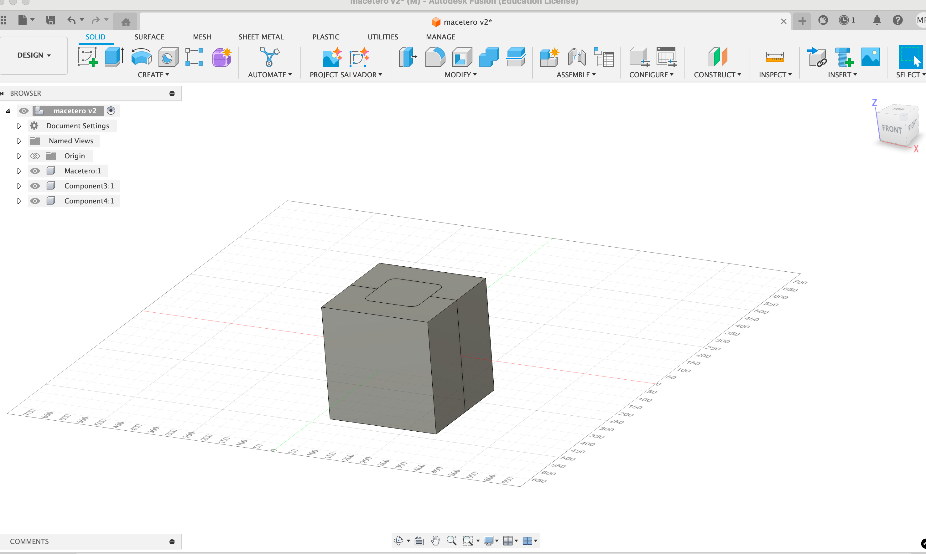Open the DESIGN workspace dropdown

[34, 55]
